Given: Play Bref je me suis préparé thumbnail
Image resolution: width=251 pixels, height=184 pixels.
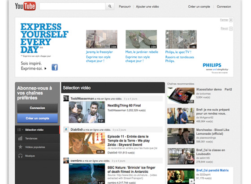Looking at the screenshot, I should point(181,116).
